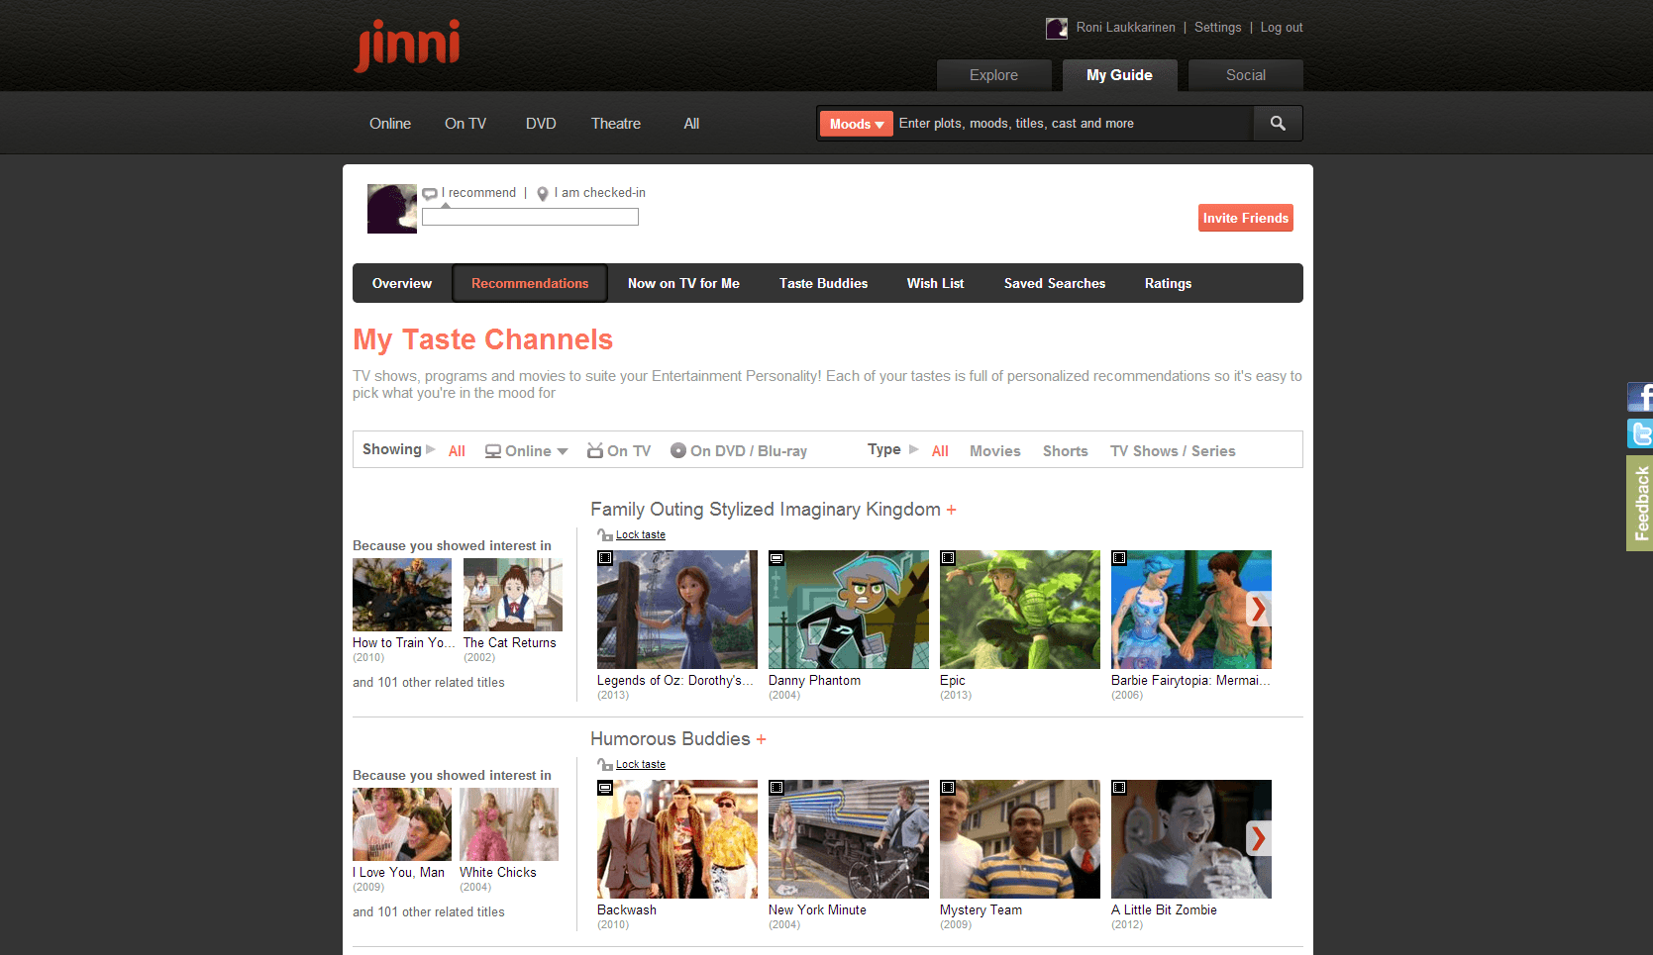
Task: Open the Overview tab
Action: coord(402,283)
